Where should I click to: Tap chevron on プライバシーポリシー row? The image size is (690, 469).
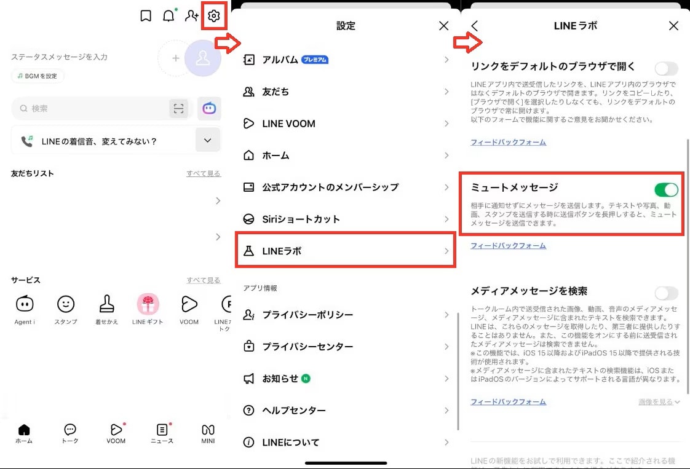pos(446,315)
